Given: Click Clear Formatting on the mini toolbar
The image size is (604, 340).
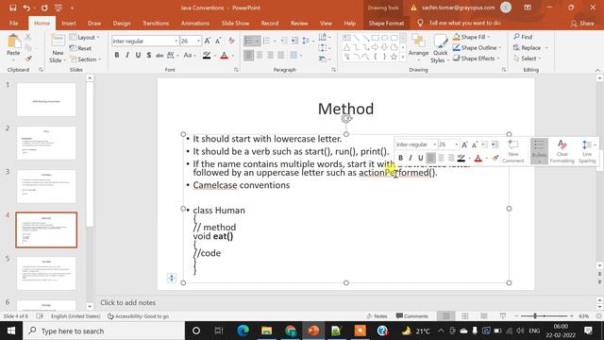Looking at the screenshot, I should pos(562,151).
